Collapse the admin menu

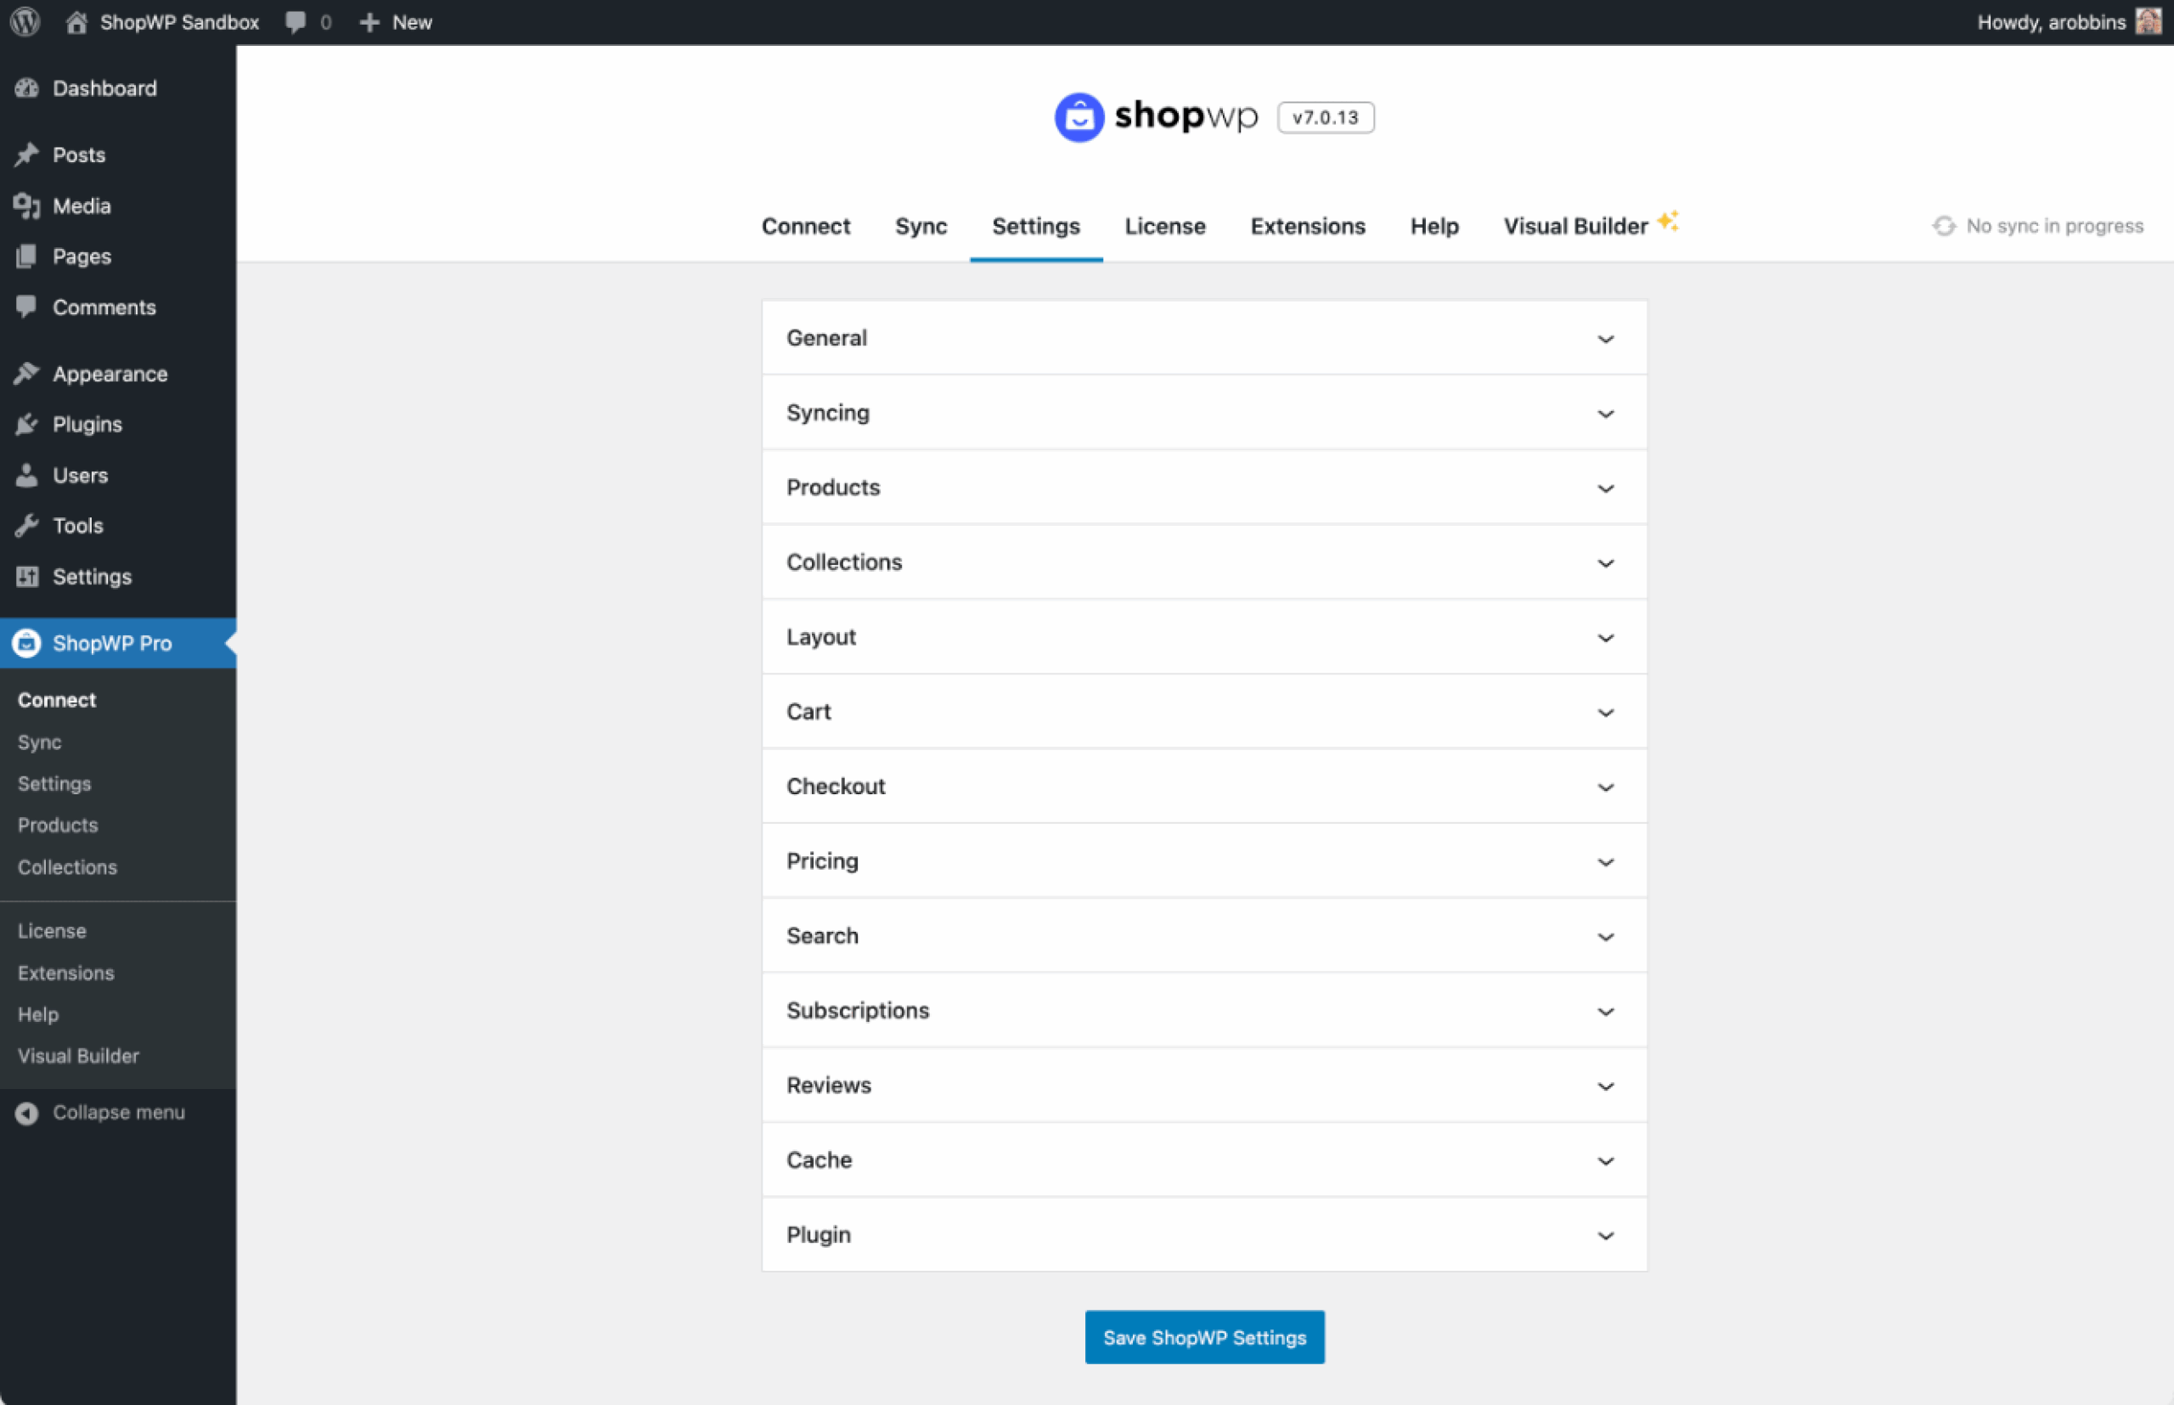click(100, 1112)
